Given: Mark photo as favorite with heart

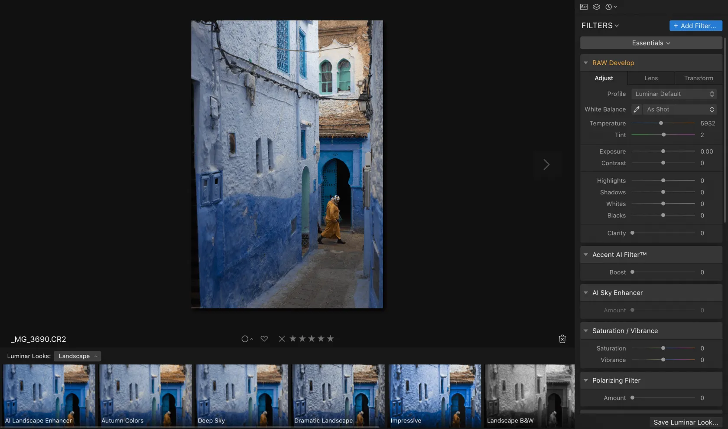Looking at the screenshot, I should click(x=264, y=339).
